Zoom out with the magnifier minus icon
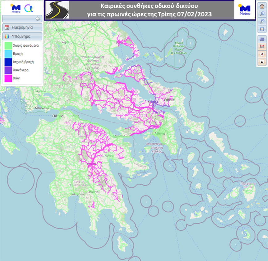This screenshot has width=268, height=261. (262, 21)
